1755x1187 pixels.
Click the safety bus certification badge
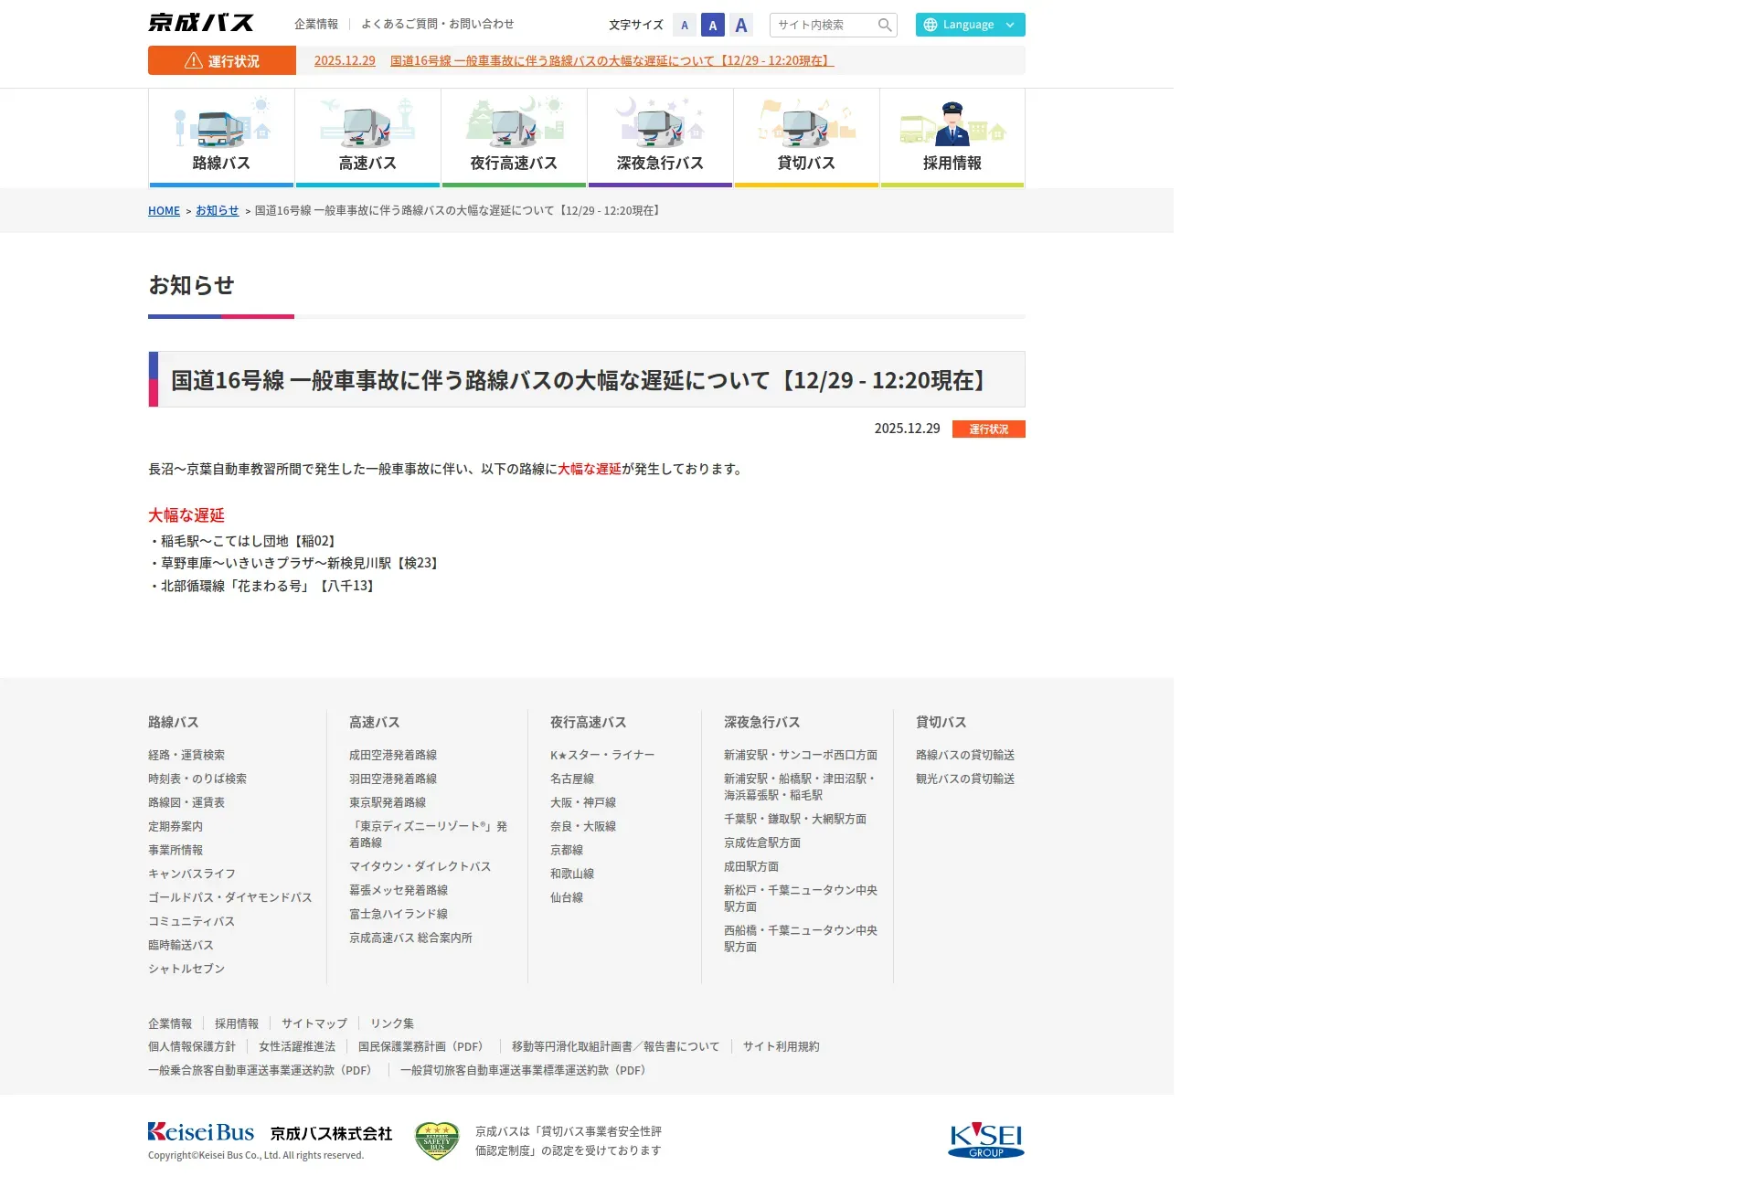437,1140
